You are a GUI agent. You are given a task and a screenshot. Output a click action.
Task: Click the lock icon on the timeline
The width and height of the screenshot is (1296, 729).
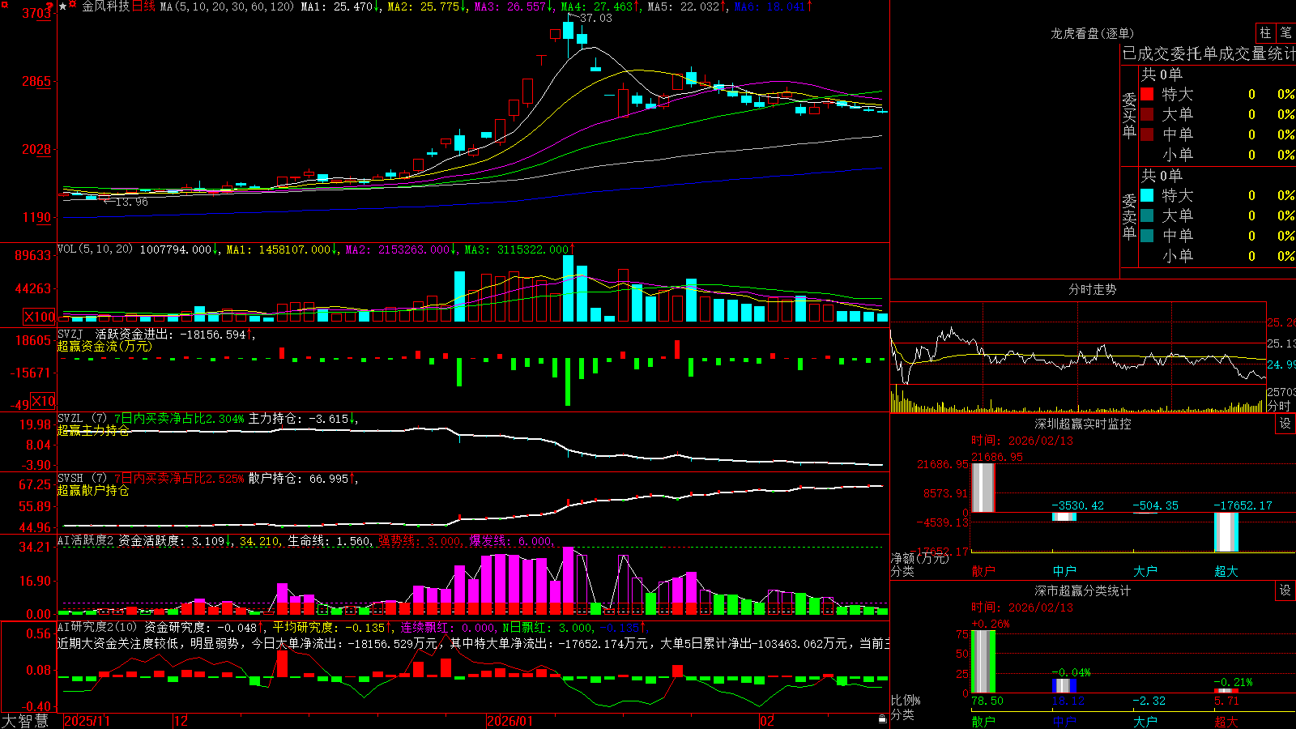tap(883, 719)
